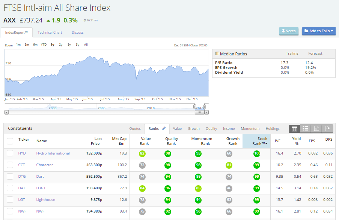Viewport: 339px width, 220px height.
Task: Click the chart scrollbar left arrow
Action: tap(7, 112)
